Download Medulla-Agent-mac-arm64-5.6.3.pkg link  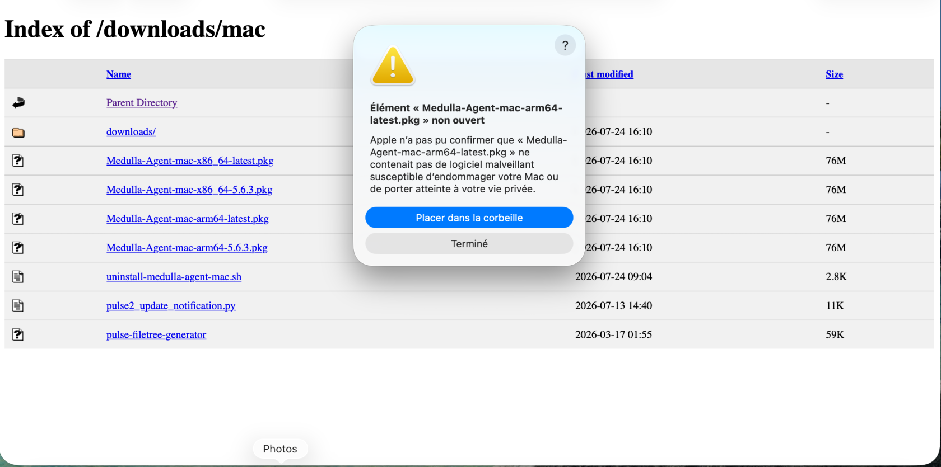pos(187,248)
